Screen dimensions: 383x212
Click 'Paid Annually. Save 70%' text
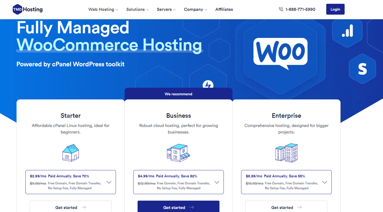pyautogui.click(x=69, y=176)
